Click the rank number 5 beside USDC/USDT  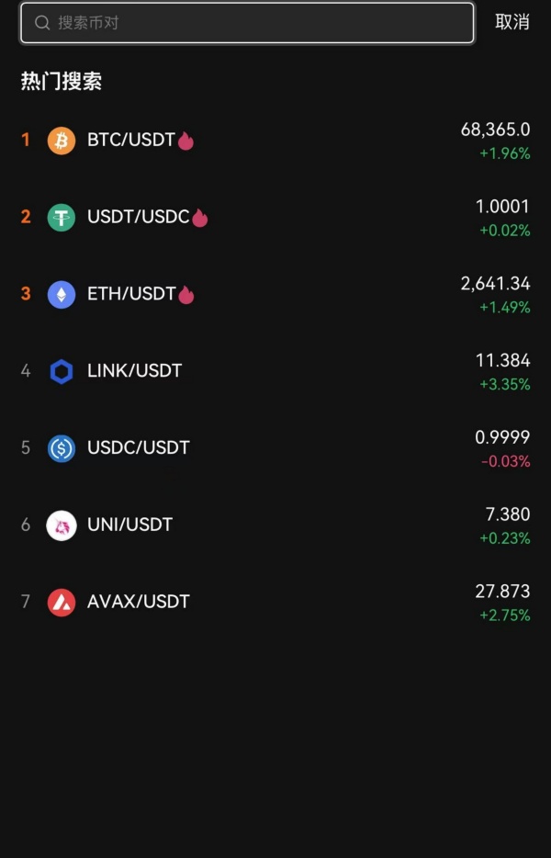pyautogui.click(x=26, y=447)
